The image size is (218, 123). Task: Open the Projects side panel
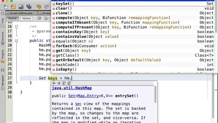(2, 56)
